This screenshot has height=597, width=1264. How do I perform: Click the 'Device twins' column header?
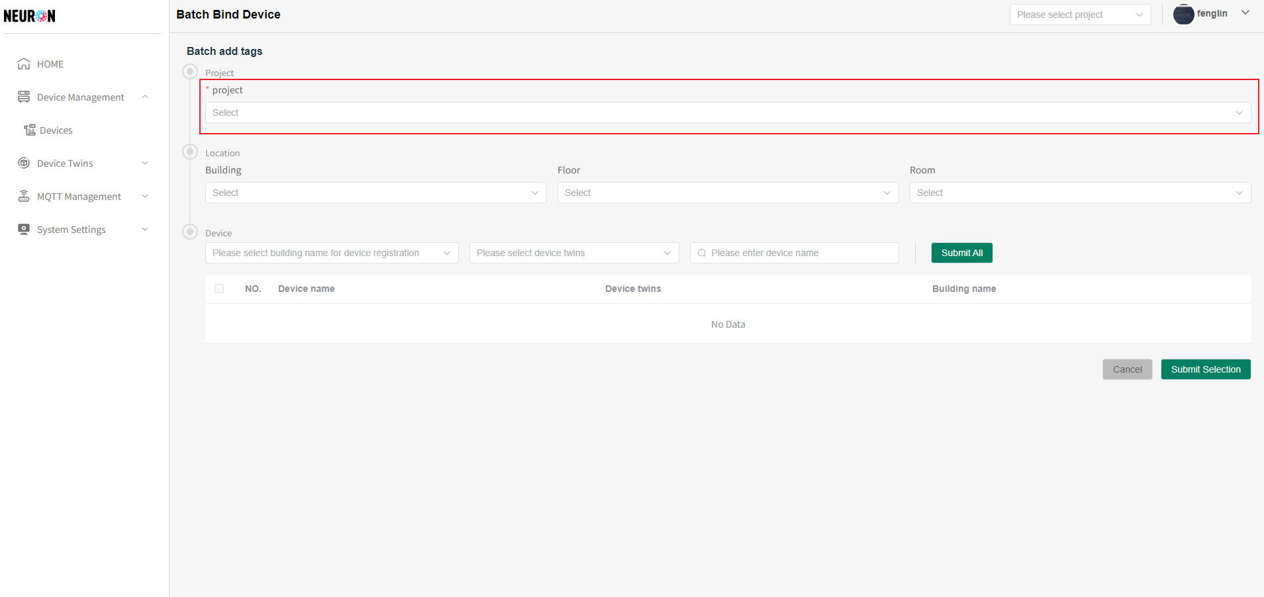(x=633, y=289)
